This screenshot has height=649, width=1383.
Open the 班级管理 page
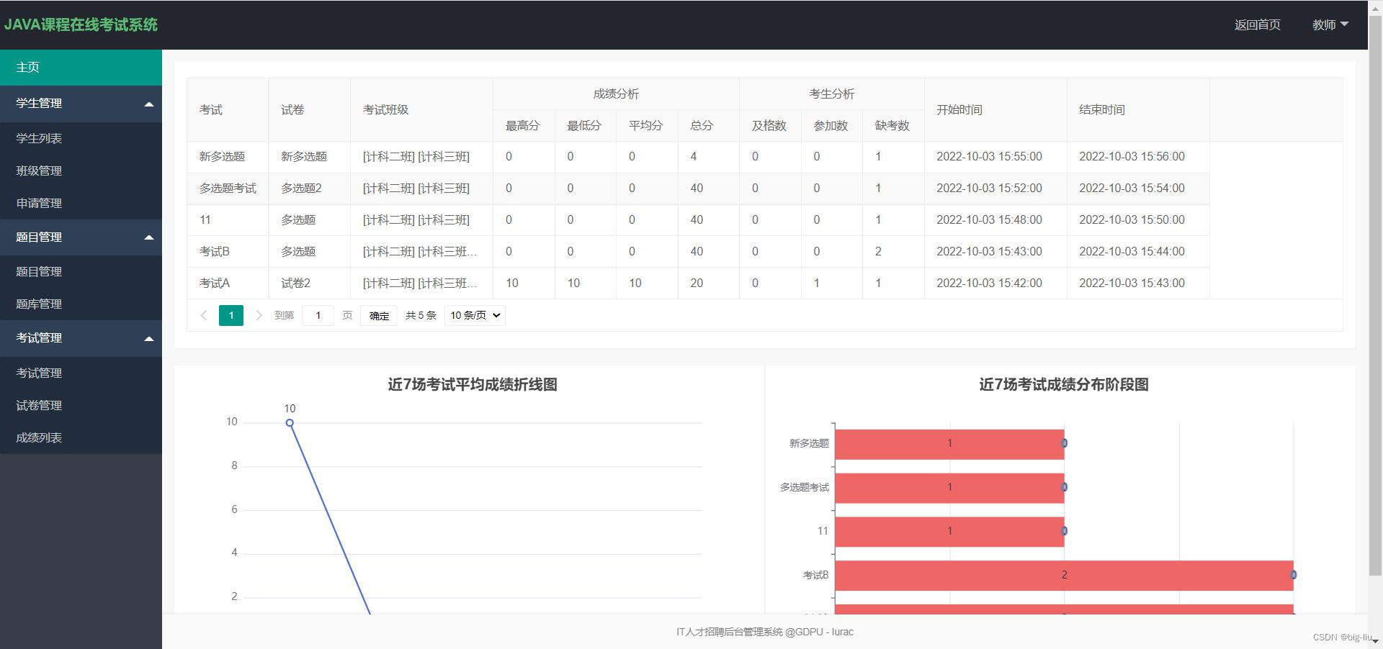click(38, 171)
